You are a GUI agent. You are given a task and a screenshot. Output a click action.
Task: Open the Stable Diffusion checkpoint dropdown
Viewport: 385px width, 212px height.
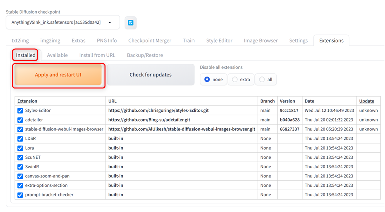(x=63, y=22)
